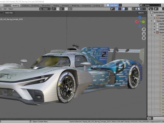Screen dimensions: 164x123
Task: Expand the Camera tree item
Action: click(x=154, y=18)
